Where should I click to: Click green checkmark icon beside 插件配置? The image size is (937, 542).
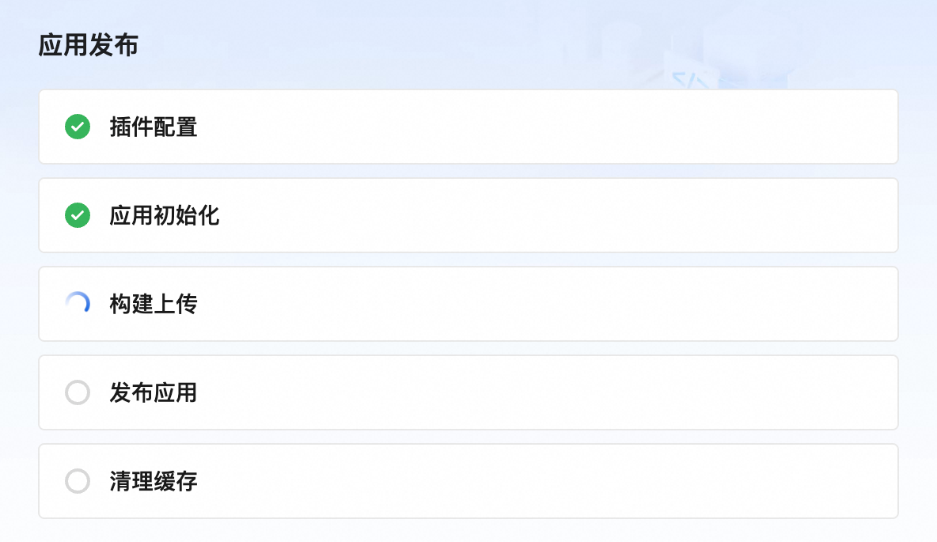(x=78, y=127)
